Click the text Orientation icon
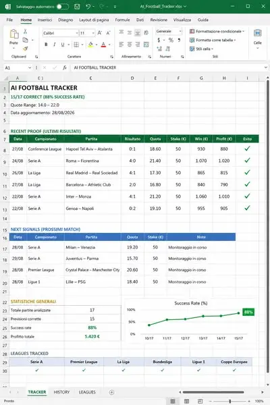The image size is (270, 405). (x=146, y=32)
